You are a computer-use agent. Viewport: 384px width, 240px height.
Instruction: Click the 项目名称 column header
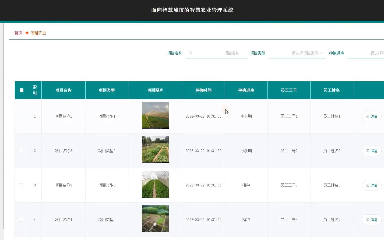[x=64, y=90]
